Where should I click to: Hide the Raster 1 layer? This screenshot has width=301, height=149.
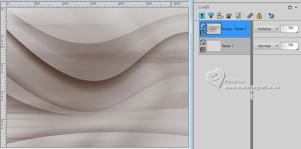tap(202, 50)
